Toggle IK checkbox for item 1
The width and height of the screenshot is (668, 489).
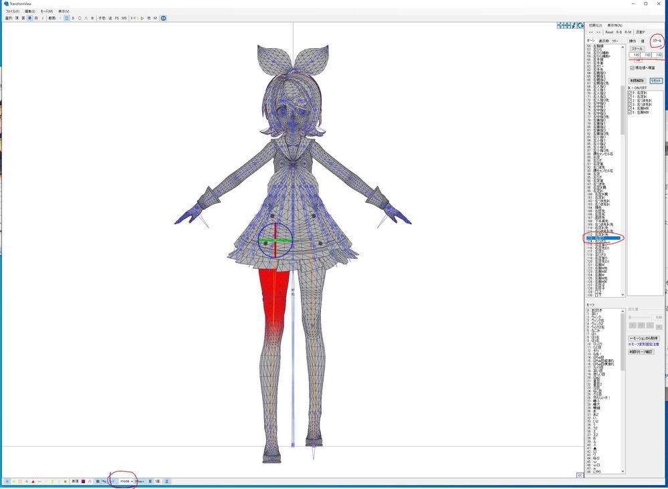(630, 97)
